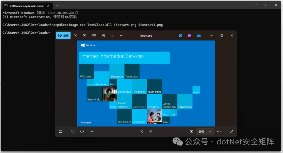
Task: Open a new terminal tab with plus
Action: pos(57,6)
